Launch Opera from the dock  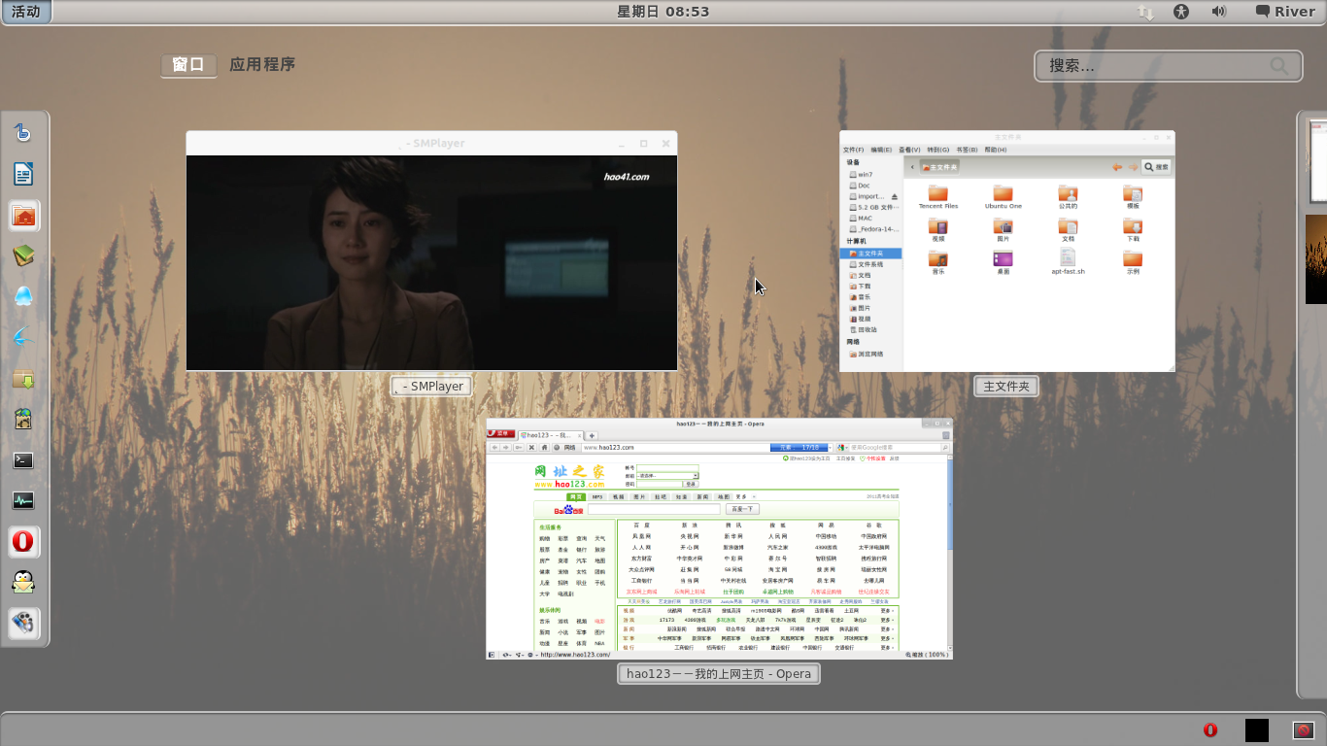click(23, 541)
